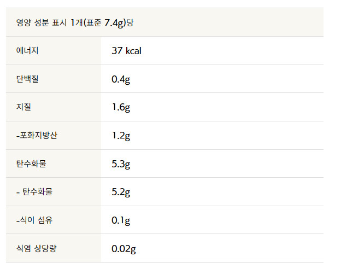Click the 0.1g dietary fiber value

120,220
